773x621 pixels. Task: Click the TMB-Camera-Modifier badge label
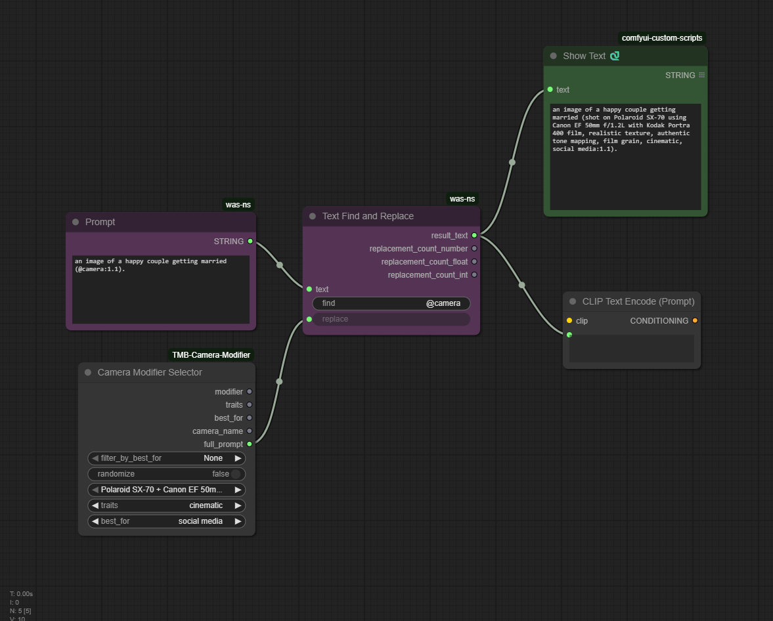pos(211,355)
